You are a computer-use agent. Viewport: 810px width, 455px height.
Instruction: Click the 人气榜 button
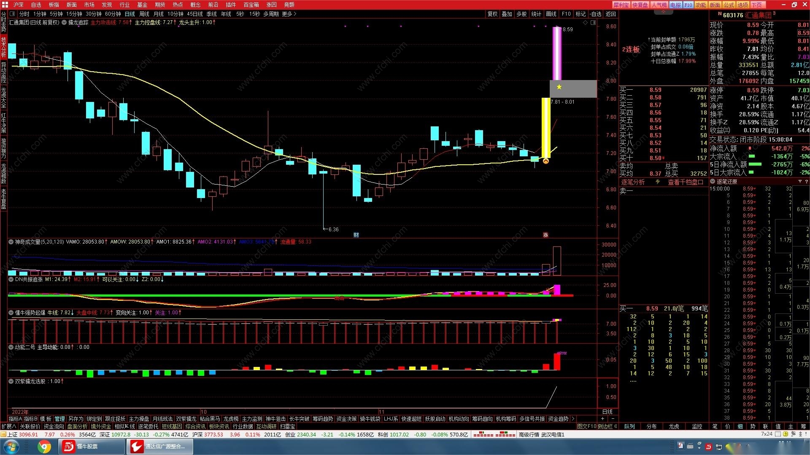659,5
